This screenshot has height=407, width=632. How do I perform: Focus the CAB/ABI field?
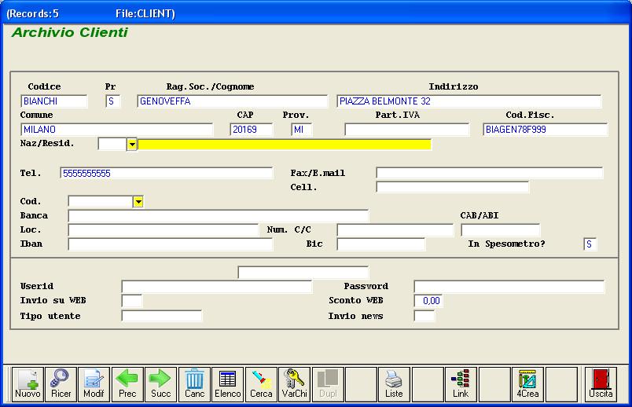click(501, 230)
